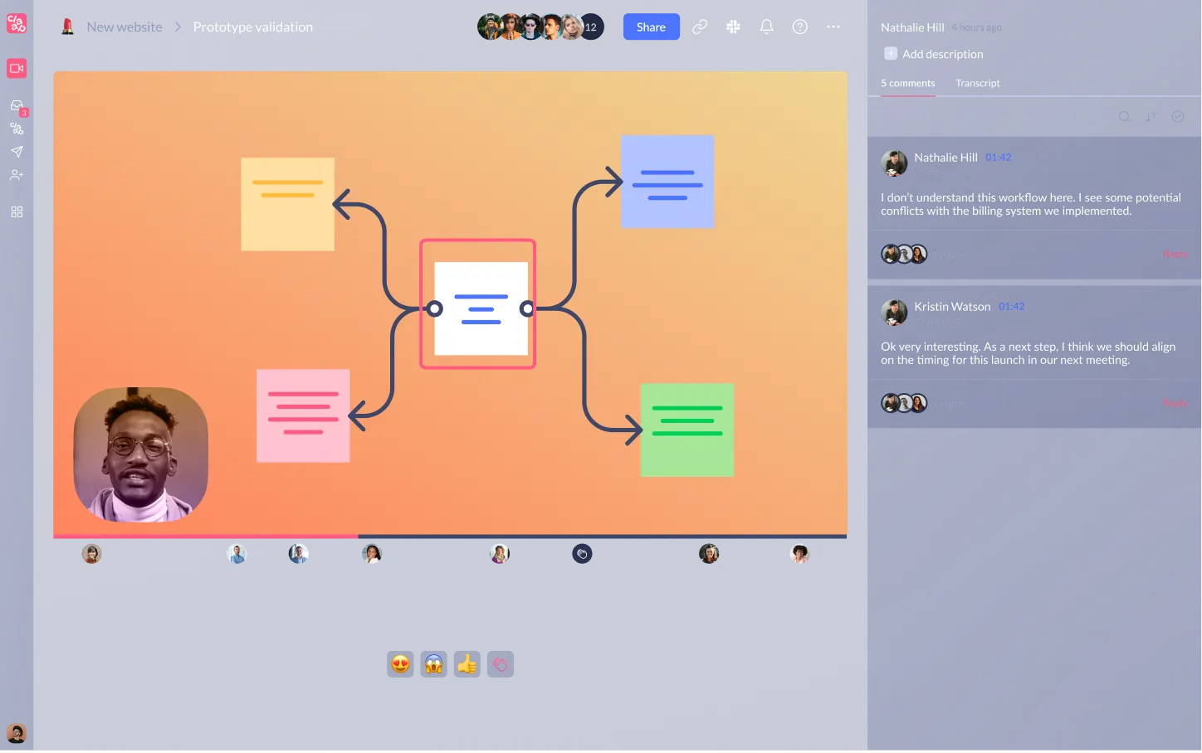Open notifications via the bell icon
This screenshot has height=753, width=1202.
(766, 27)
